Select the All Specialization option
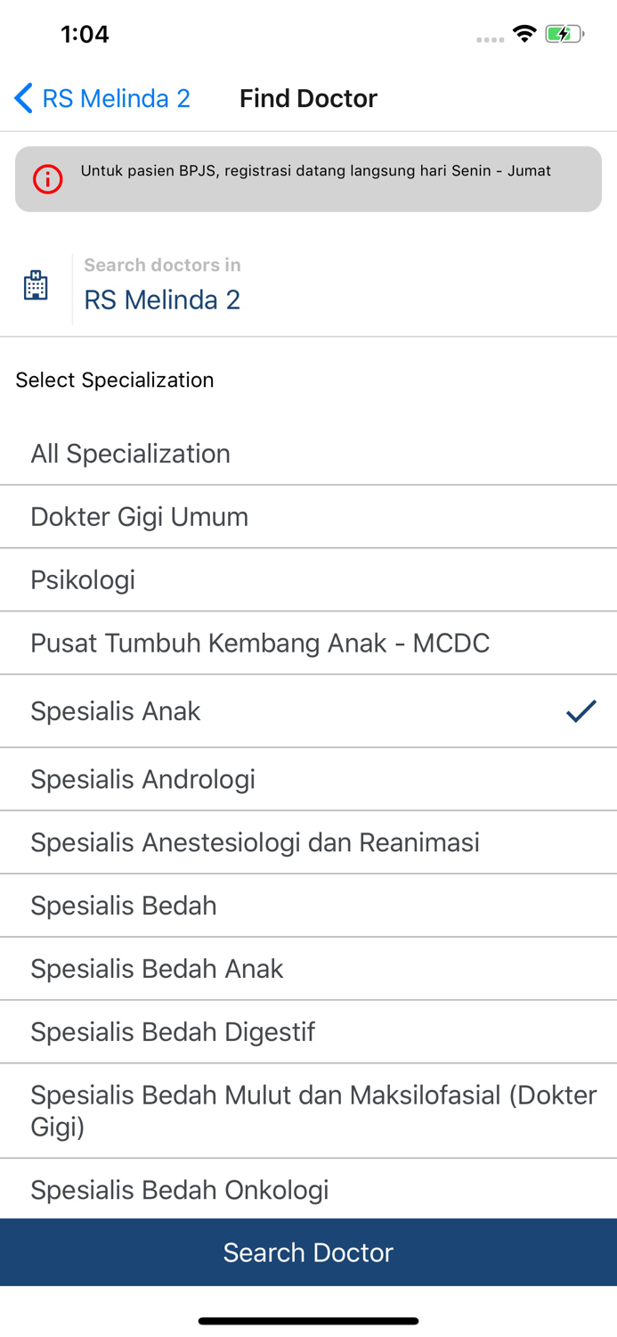 [130, 453]
